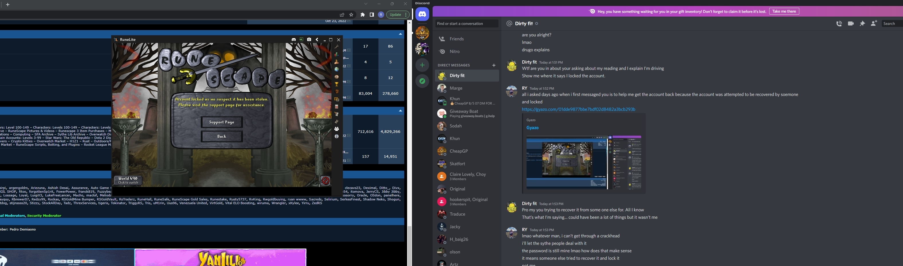Add friends to the DM
The height and width of the screenshot is (266, 903).
point(874,24)
